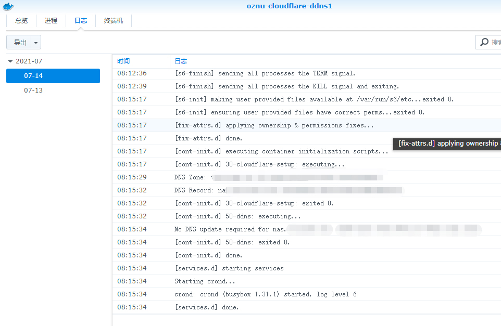Select 'crond (busybox 1.31.1) started' row
This screenshot has height=326, width=501.
[x=307, y=294]
